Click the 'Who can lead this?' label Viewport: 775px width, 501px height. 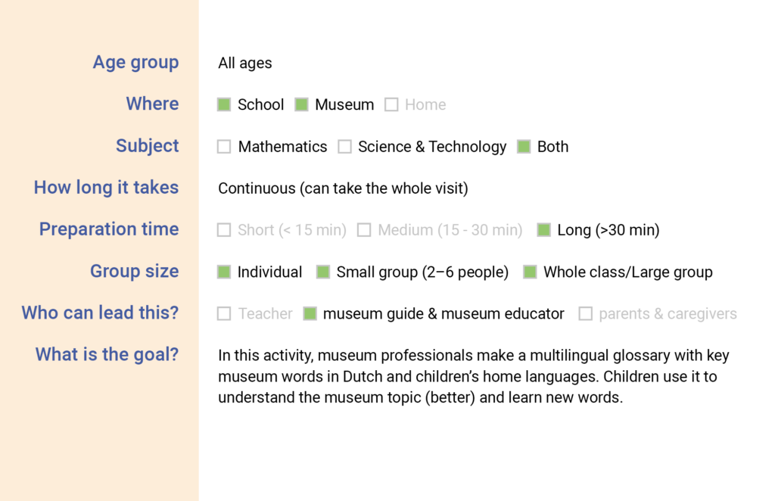tap(100, 313)
